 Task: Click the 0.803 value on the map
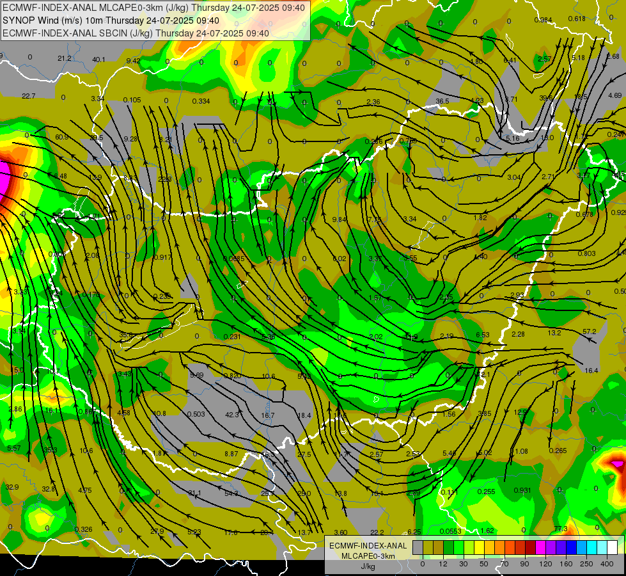point(586,253)
